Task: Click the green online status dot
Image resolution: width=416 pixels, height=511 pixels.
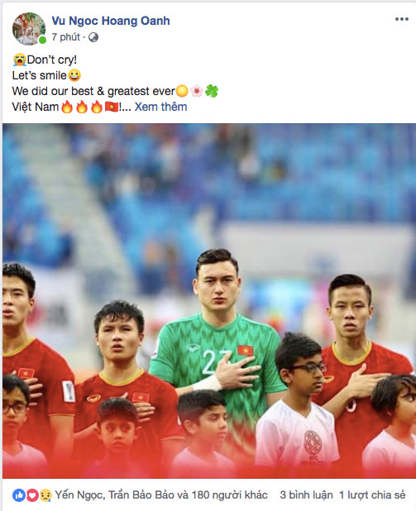Action: (42, 40)
